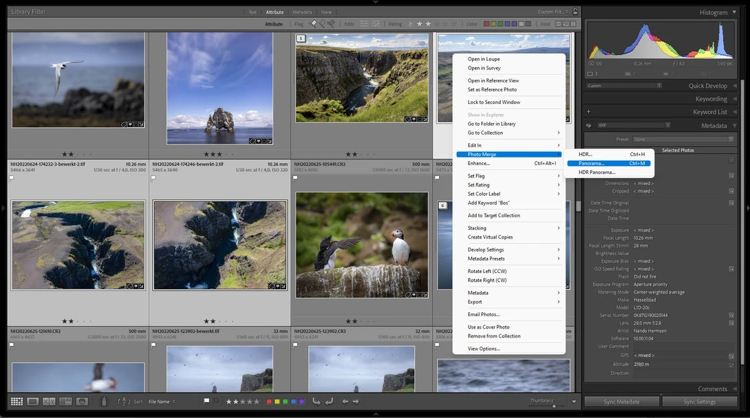
Task: Open the Custom Filter preset dropdown
Action: (x=553, y=12)
